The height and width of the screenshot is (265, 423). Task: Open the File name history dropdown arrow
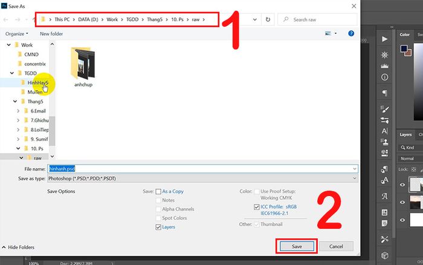tap(355, 169)
